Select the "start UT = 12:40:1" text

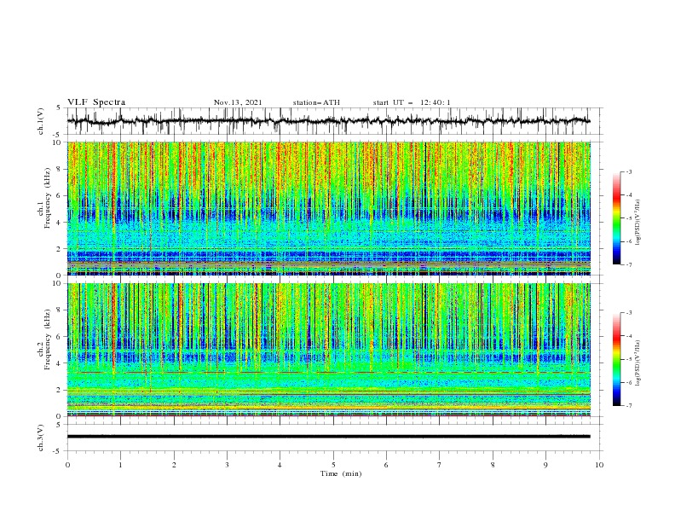click(x=412, y=102)
